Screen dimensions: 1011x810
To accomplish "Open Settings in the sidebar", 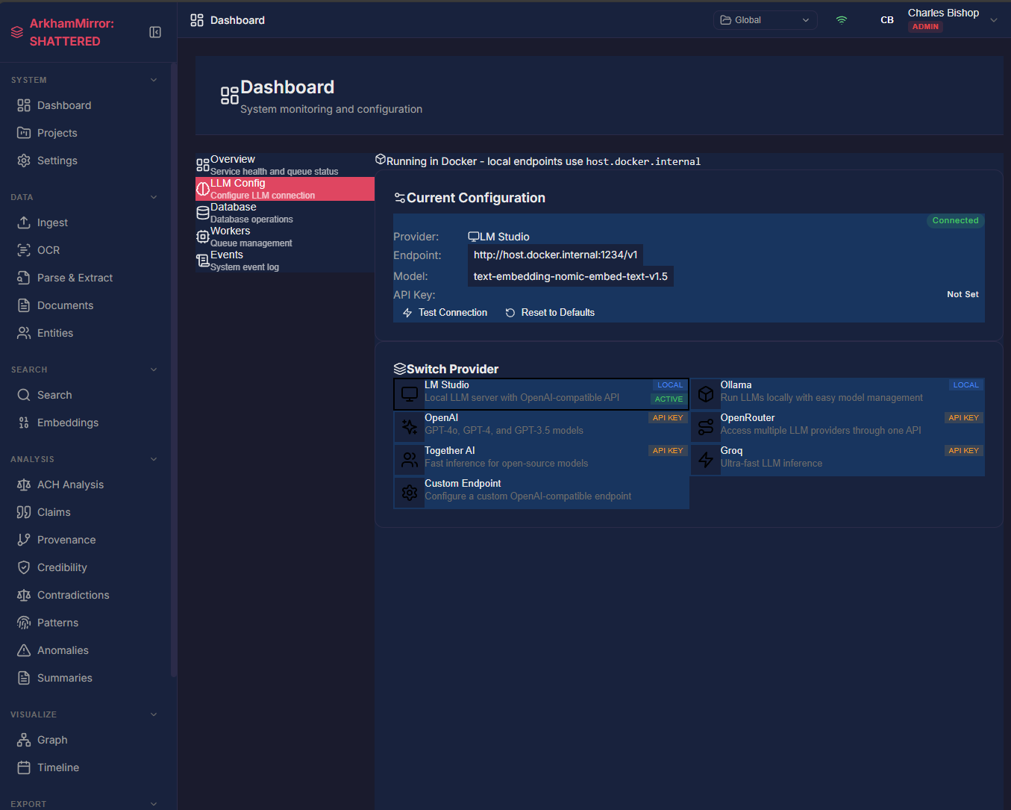I will coord(85,161).
